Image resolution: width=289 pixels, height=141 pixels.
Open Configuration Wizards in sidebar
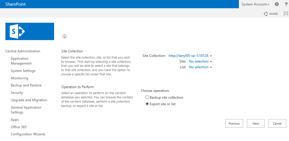point(28,134)
